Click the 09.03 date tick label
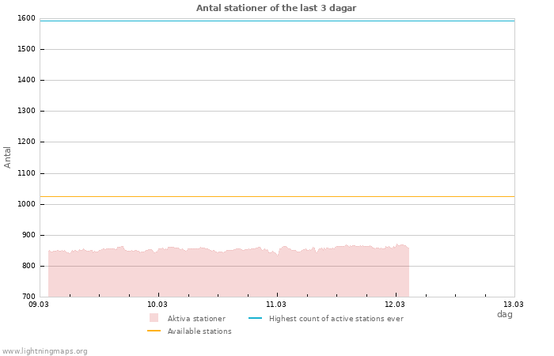Screen dimensions: 554x356 point(39,304)
